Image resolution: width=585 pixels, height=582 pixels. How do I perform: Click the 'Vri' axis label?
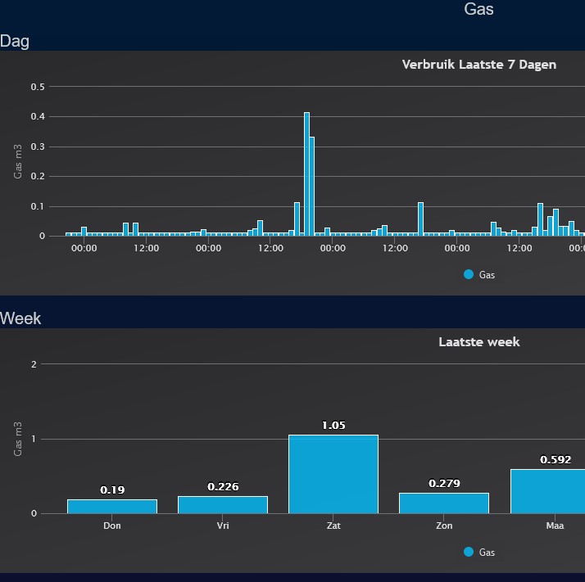(x=223, y=526)
